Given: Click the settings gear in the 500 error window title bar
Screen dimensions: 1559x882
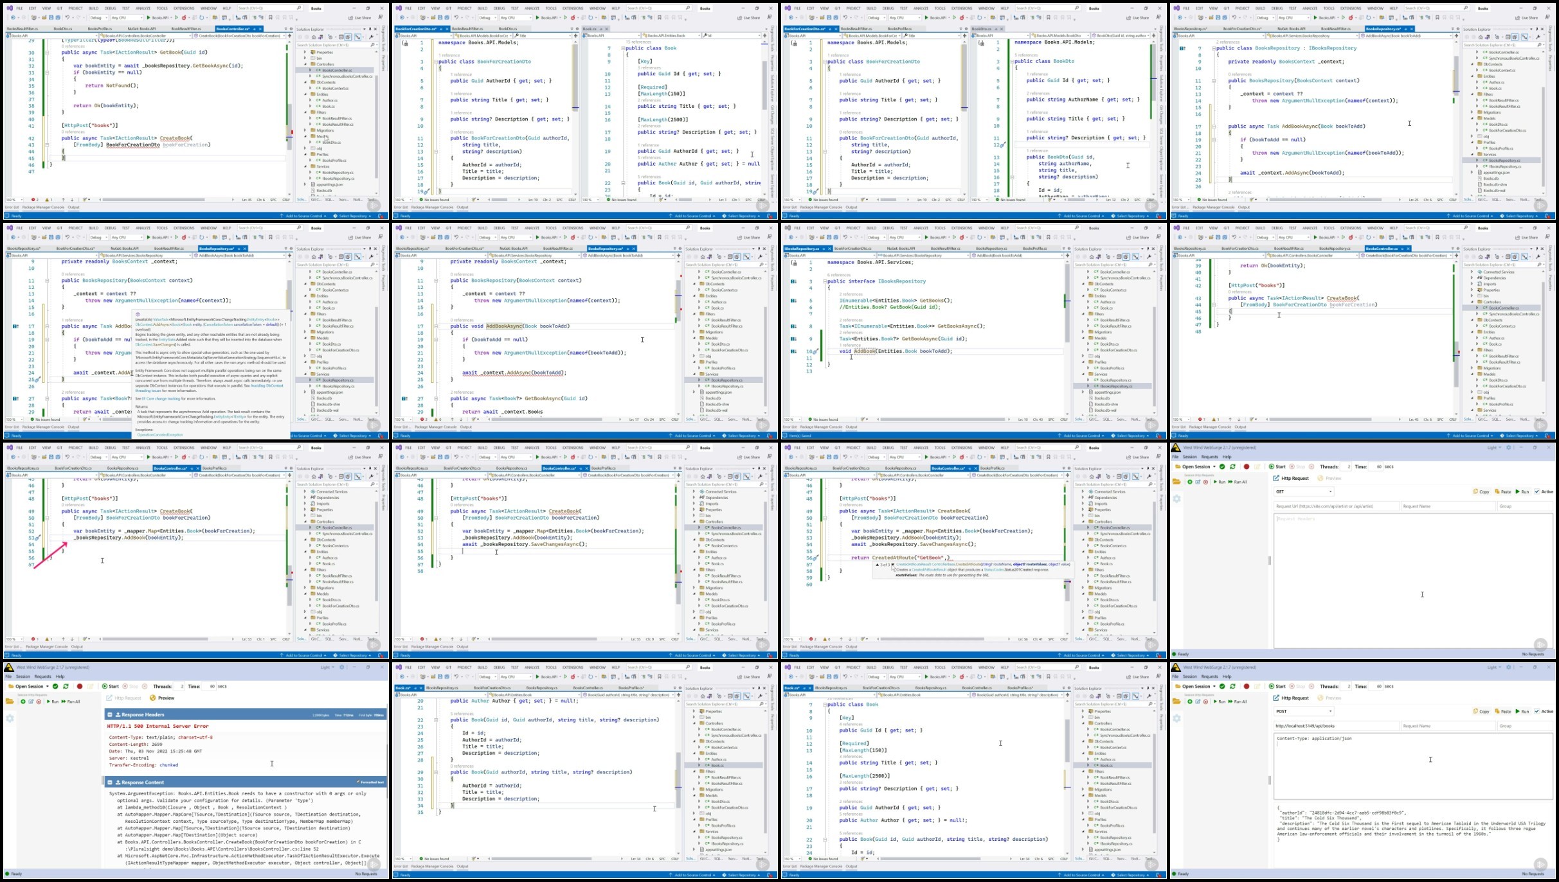Looking at the screenshot, I should 342,667.
